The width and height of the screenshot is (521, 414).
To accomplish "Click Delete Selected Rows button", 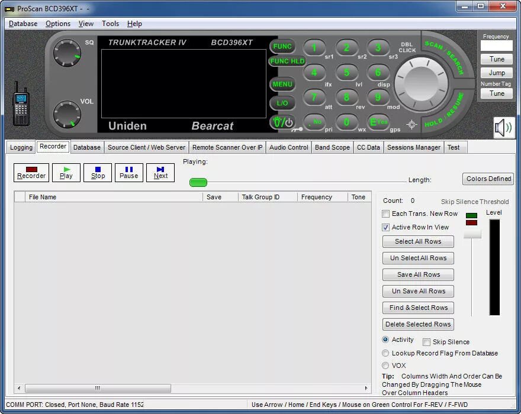I will click(x=418, y=324).
